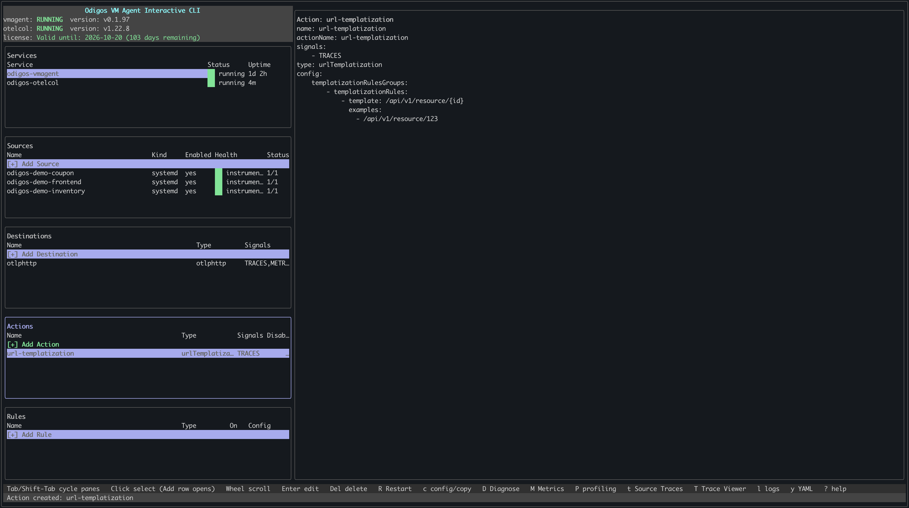Click the Services panel title
The width and height of the screenshot is (909, 508).
click(x=21, y=56)
